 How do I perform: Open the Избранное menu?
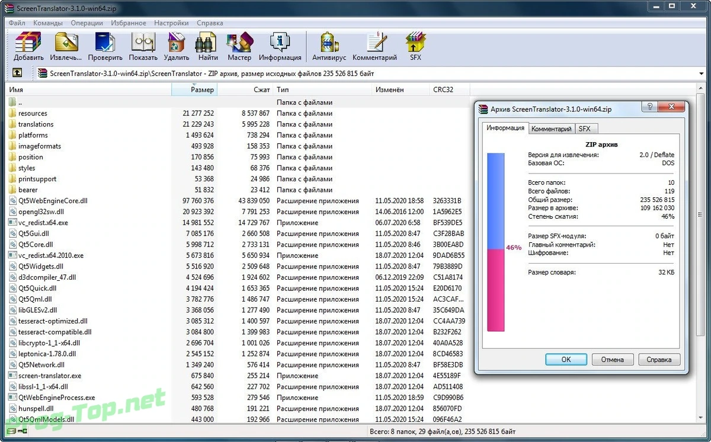pos(128,23)
